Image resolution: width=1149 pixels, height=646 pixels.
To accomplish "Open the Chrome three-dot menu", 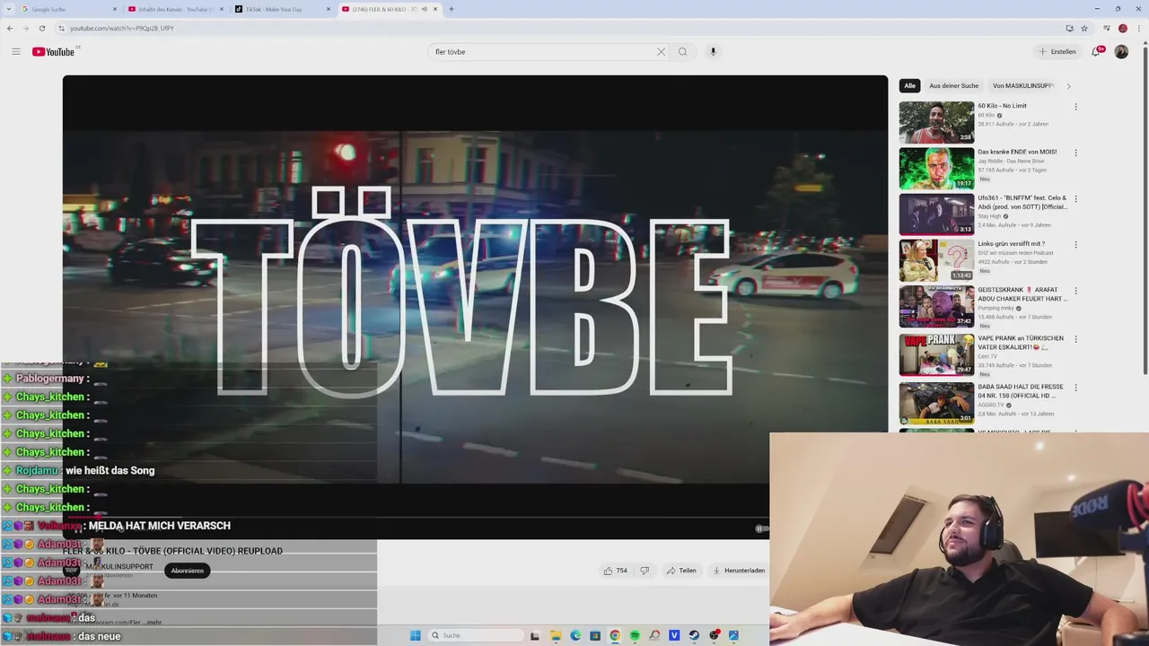I will pos(1137,28).
